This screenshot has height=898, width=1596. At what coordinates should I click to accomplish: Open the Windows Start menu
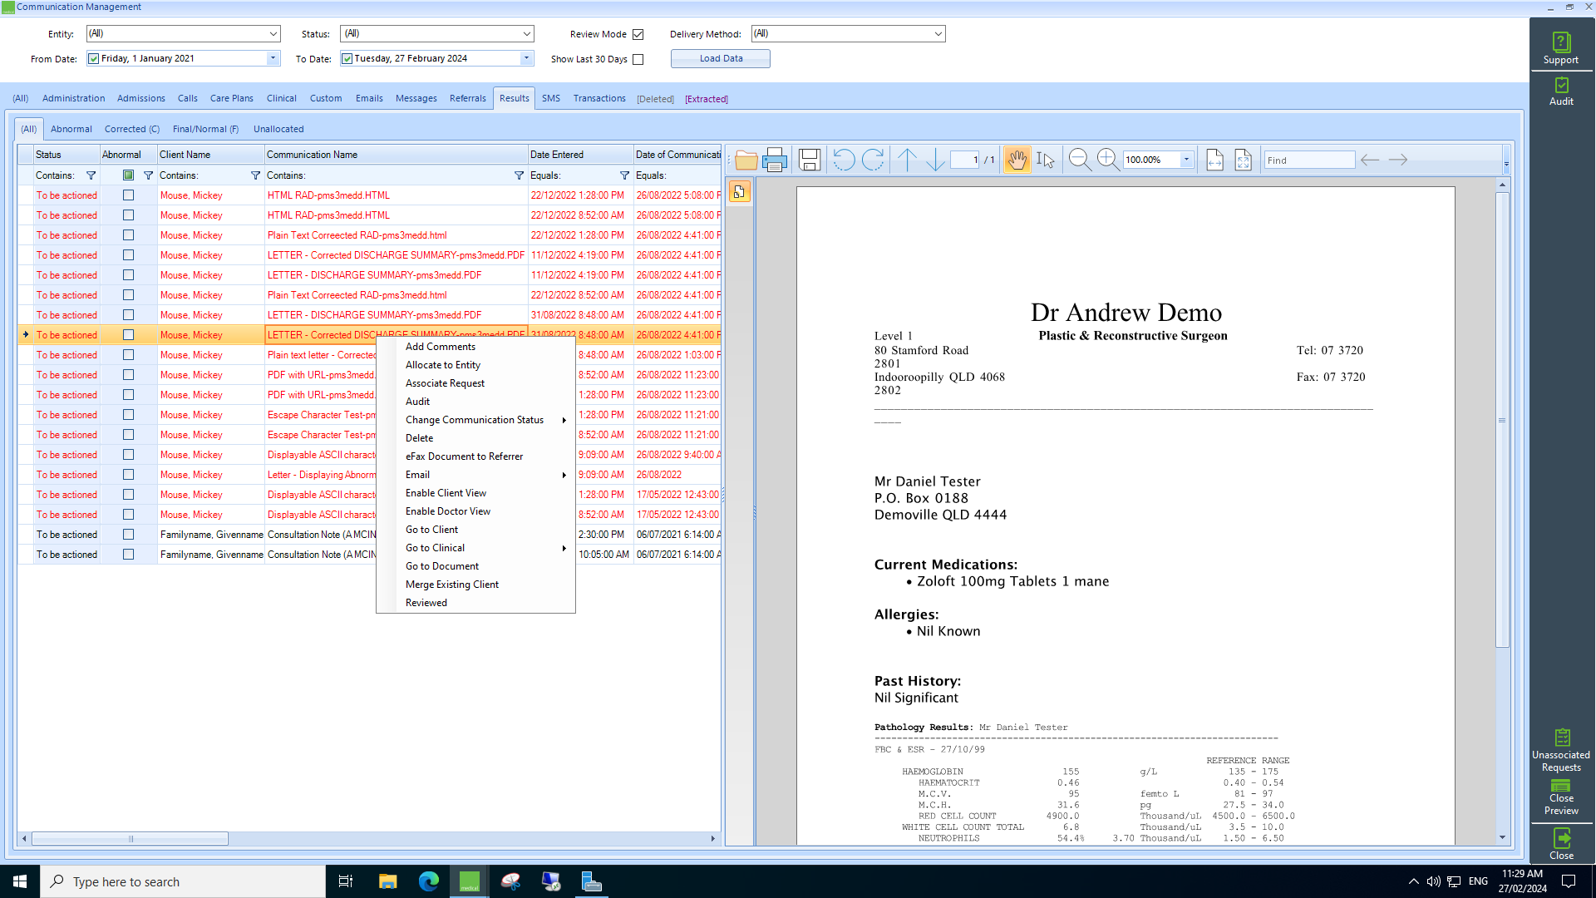[20, 881]
